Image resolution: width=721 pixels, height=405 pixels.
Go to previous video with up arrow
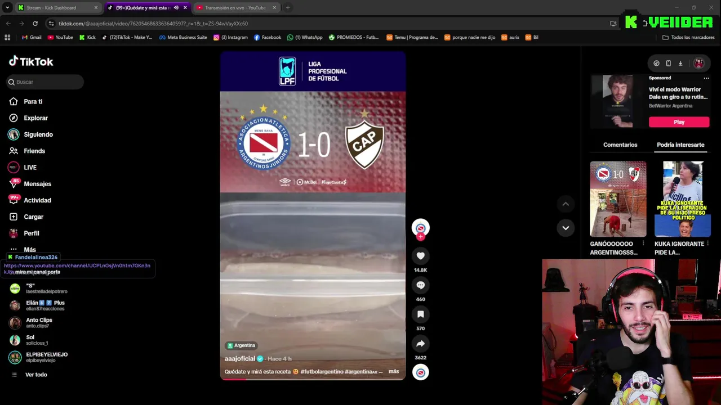pos(566,204)
